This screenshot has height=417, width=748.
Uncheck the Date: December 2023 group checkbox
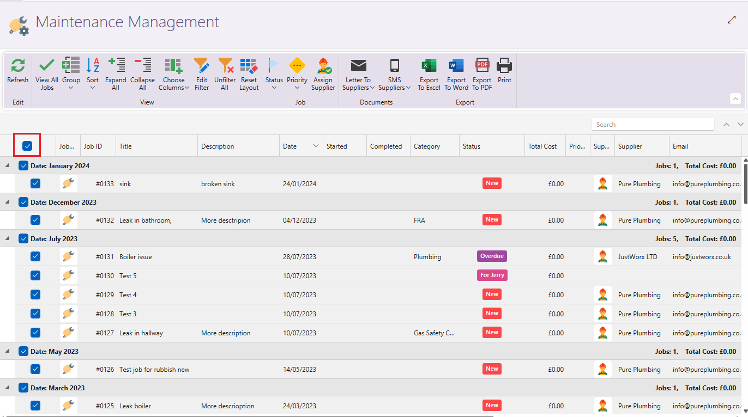pos(23,202)
